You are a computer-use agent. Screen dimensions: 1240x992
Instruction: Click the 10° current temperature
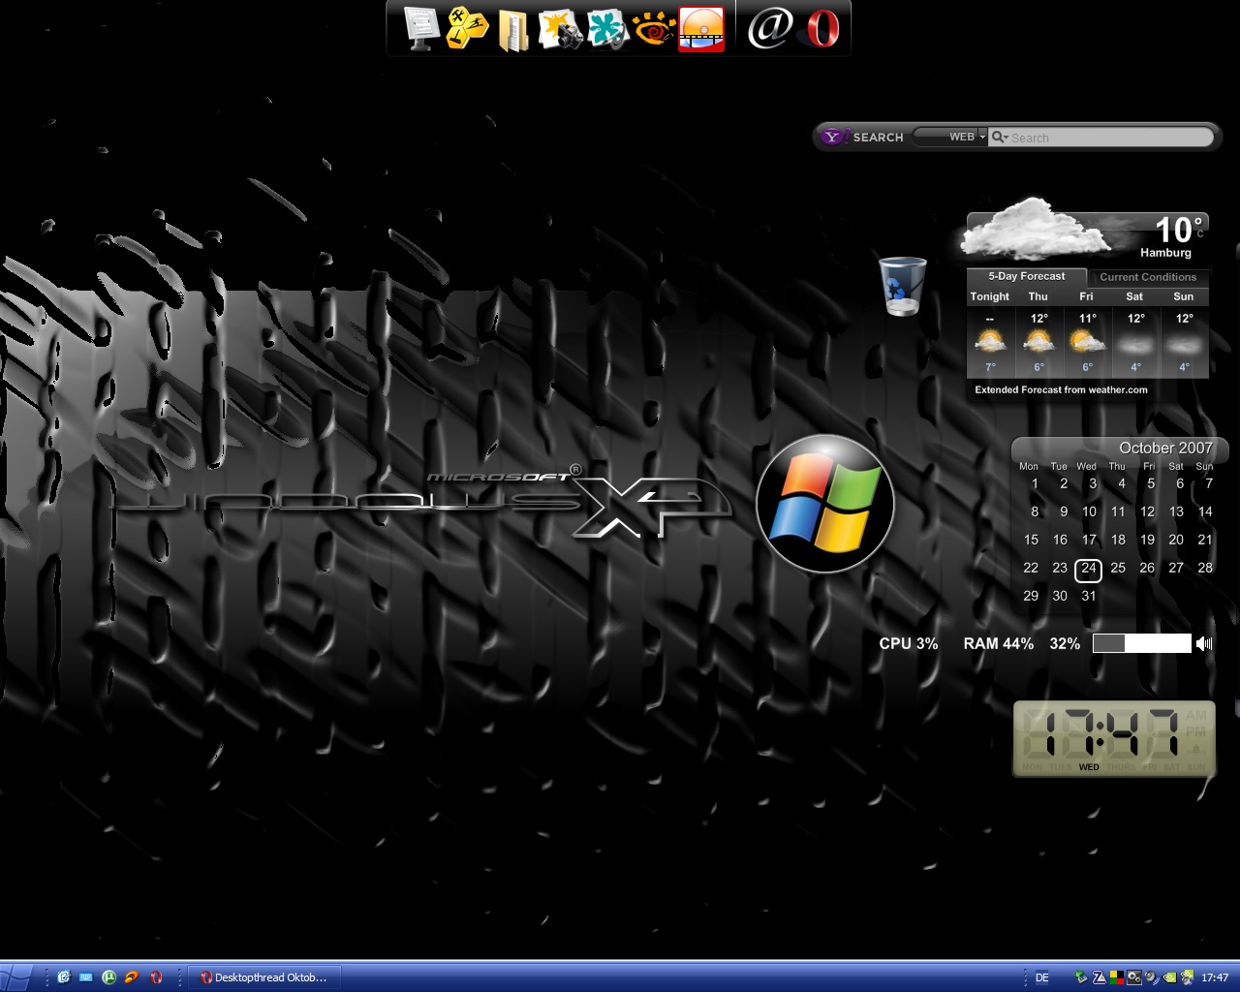(1179, 230)
